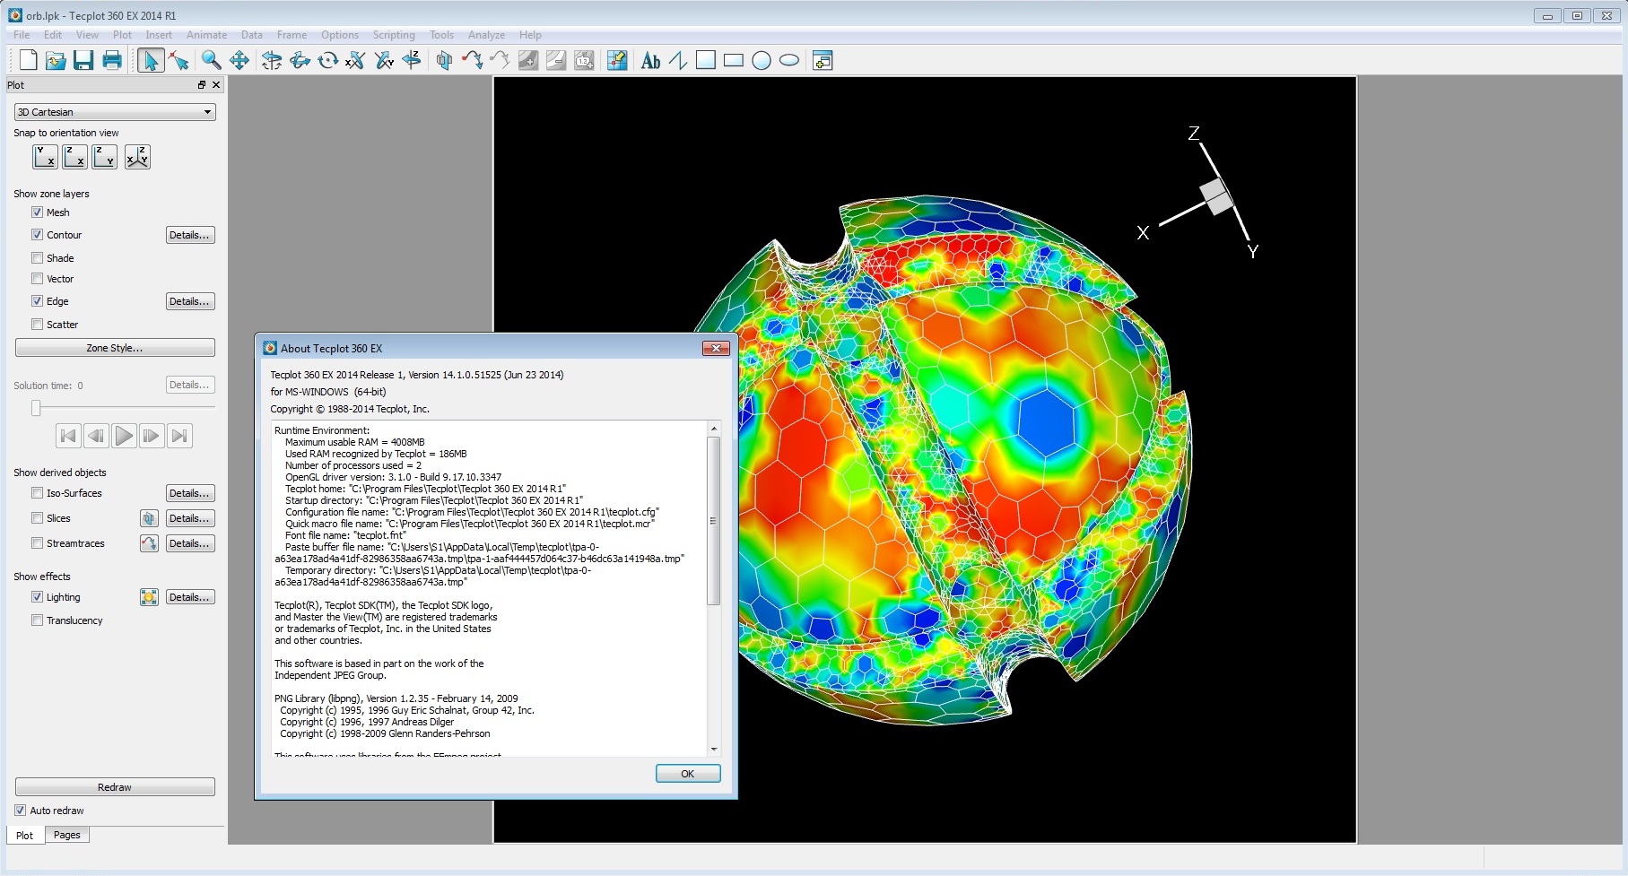Viewport: 1628px width, 876px height.
Task: Click OK in the About dialog
Action: tap(688, 774)
